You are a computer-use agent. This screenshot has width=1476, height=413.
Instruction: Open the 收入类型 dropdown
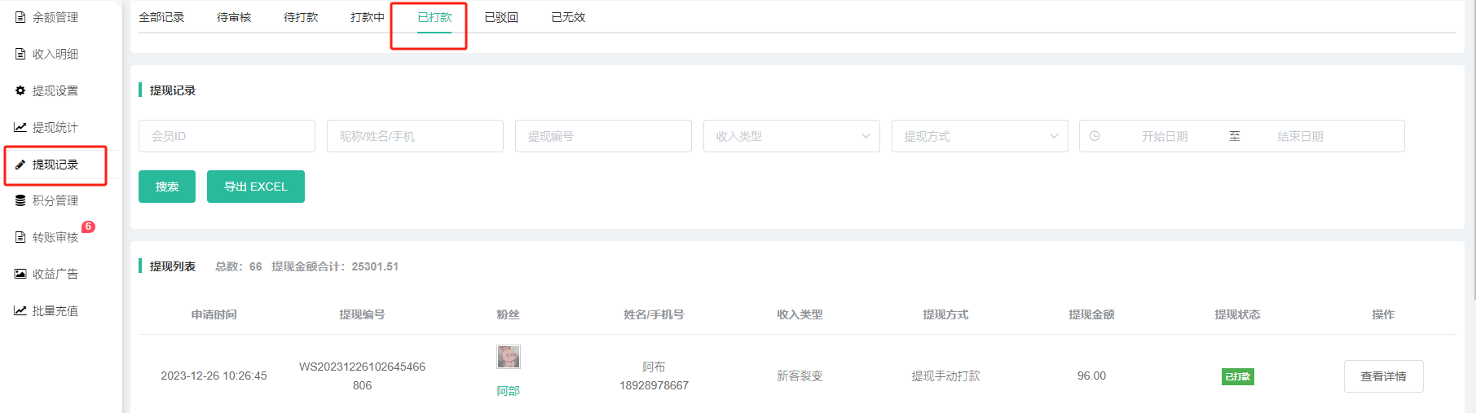[791, 136]
